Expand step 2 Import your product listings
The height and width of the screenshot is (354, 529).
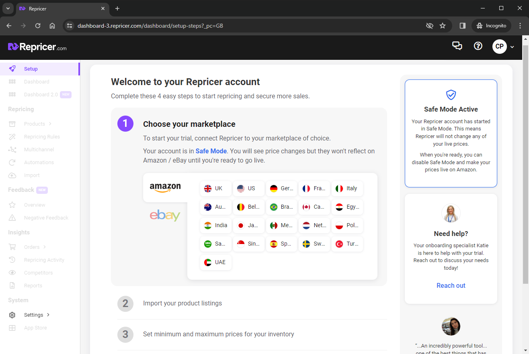(252, 303)
